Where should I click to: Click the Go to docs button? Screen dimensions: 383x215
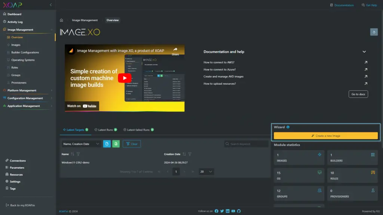click(x=358, y=94)
